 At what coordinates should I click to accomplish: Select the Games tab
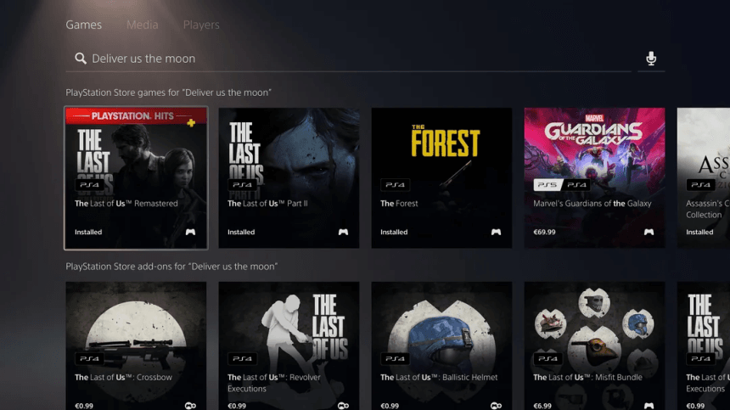pyautogui.click(x=84, y=25)
